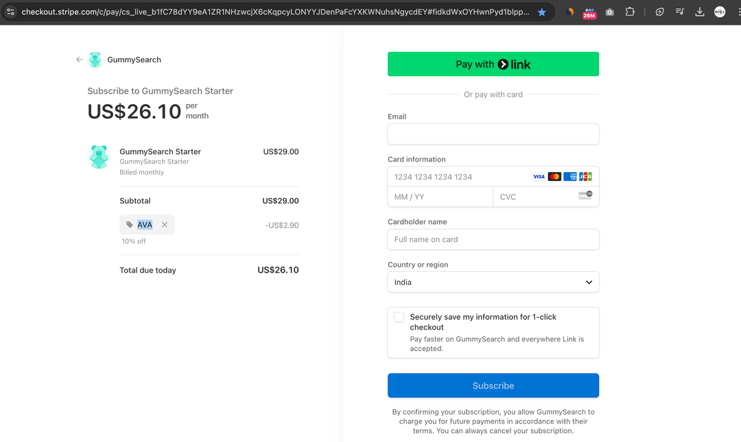Click the bookmark star in address bar
Image resolution: width=741 pixels, height=442 pixels.
[x=542, y=12]
